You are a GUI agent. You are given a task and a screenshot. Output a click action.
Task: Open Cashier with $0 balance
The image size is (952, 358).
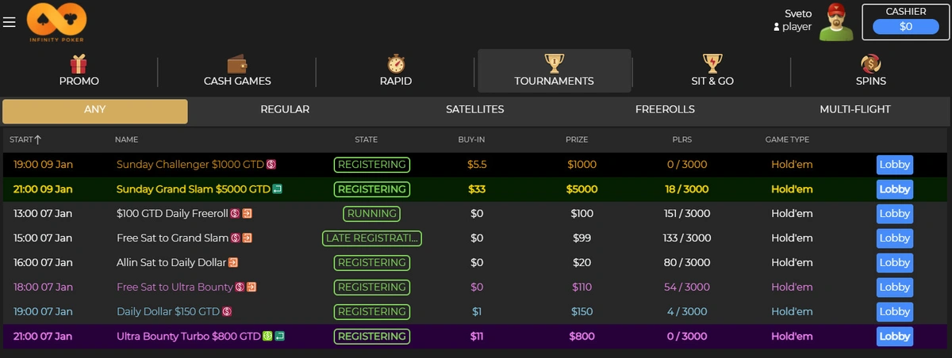coord(906,26)
